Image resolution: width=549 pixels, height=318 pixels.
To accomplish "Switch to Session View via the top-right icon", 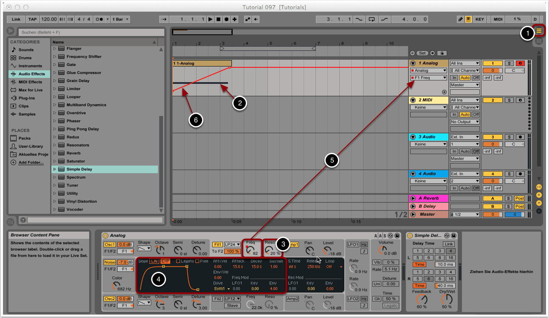I will [539, 41].
